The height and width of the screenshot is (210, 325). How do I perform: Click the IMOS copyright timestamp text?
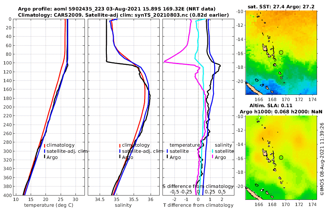322,159
